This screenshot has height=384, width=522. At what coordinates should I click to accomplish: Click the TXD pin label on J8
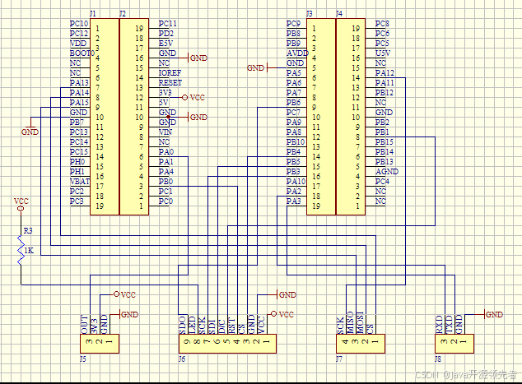(x=449, y=325)
